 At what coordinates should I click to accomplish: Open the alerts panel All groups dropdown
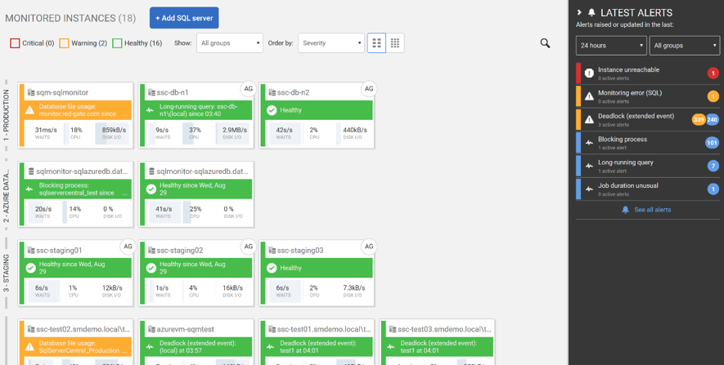685,46
